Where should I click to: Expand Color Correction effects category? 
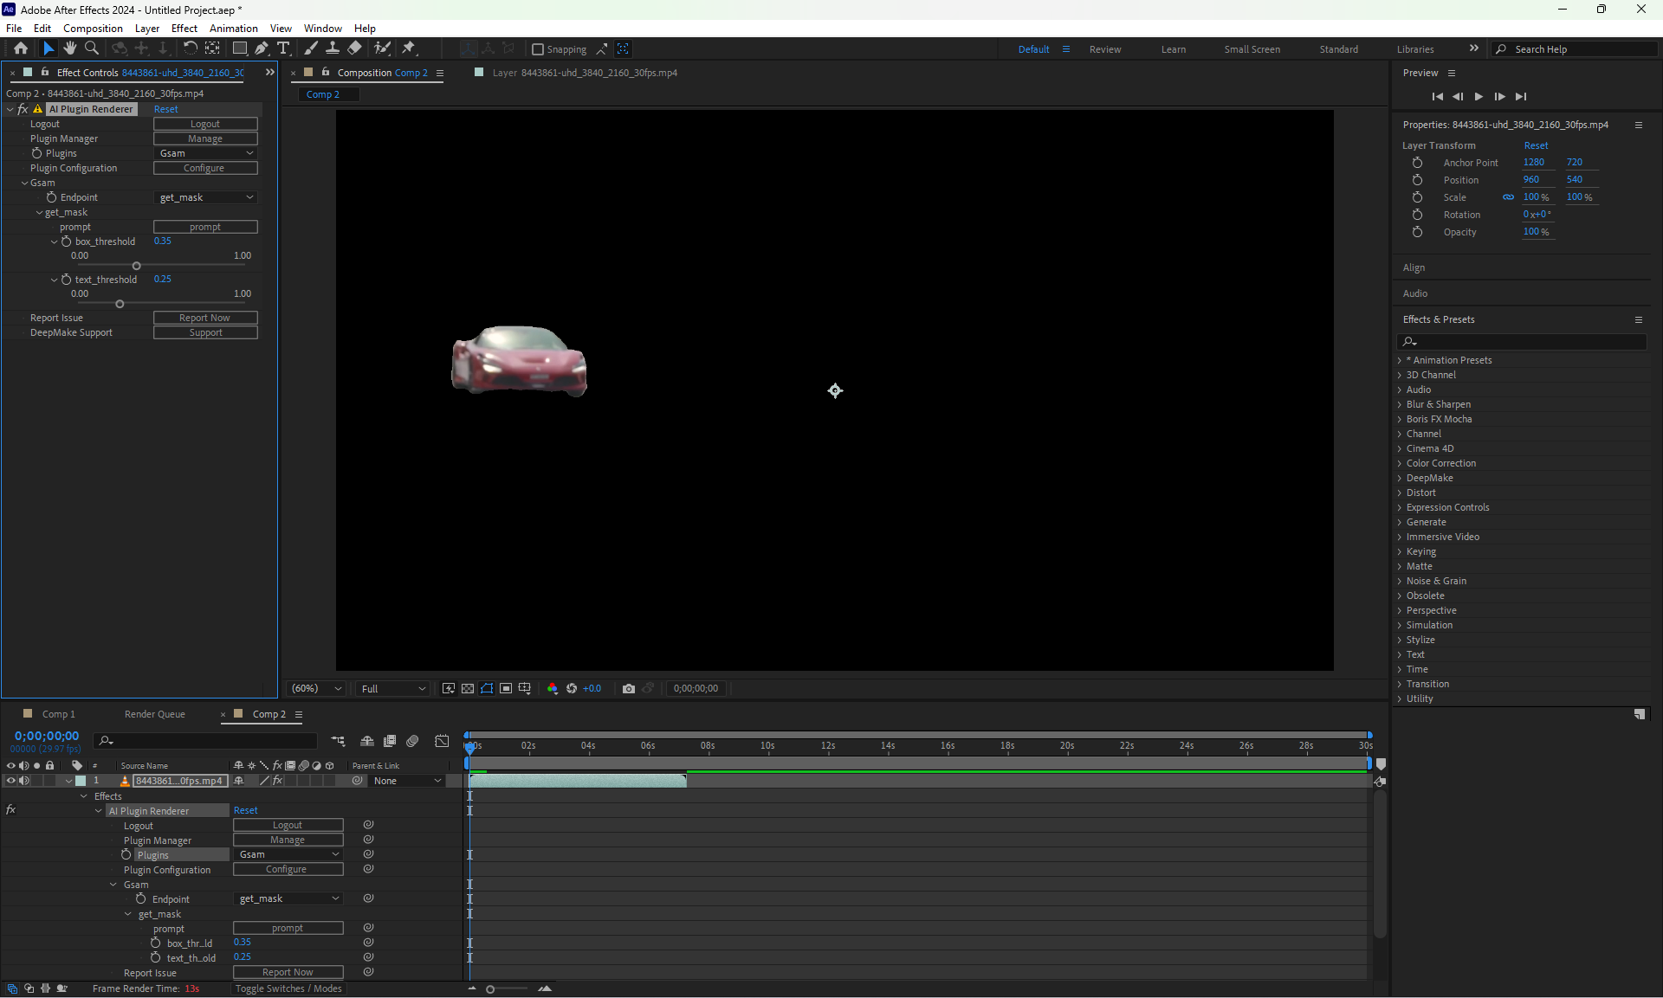[x=1400, y=463]
